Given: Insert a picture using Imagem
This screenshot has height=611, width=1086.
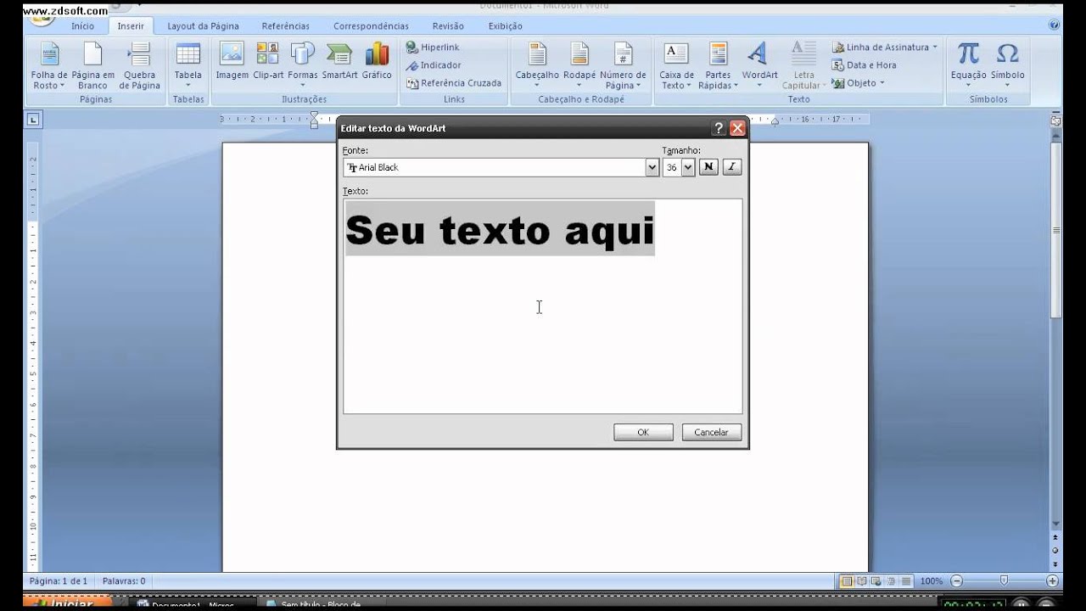Looking at the screenshot, I should click(232, 61).
